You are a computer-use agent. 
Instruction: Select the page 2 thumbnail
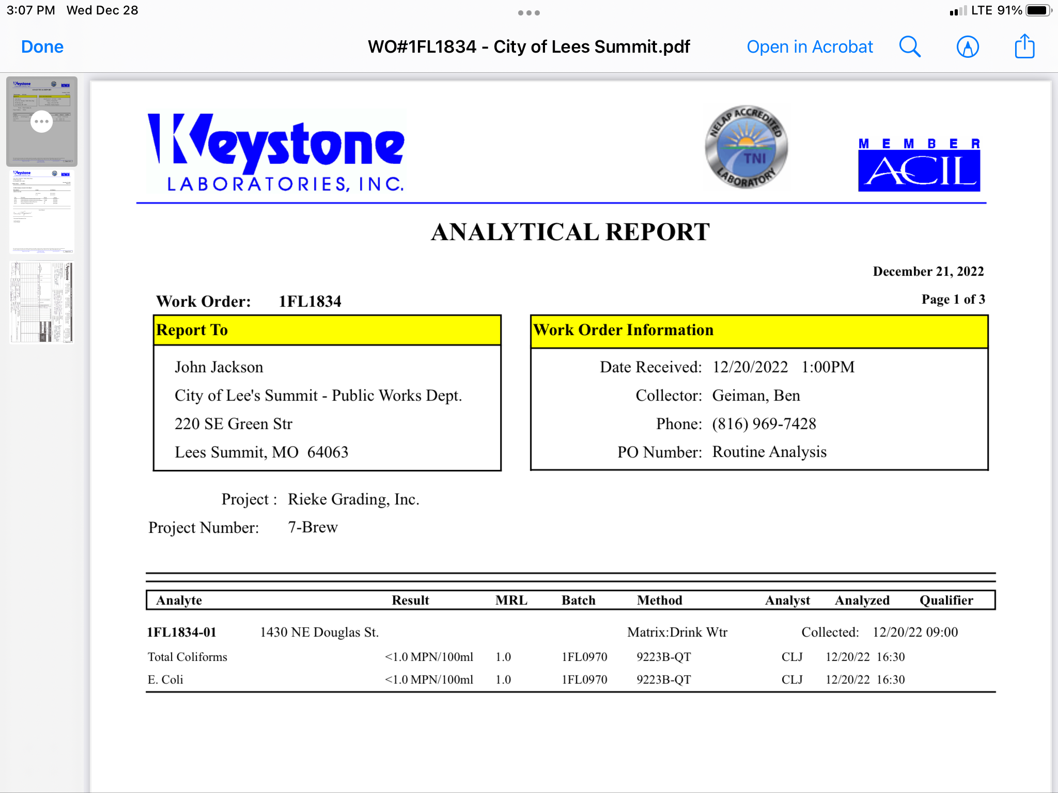coord(42,212)
